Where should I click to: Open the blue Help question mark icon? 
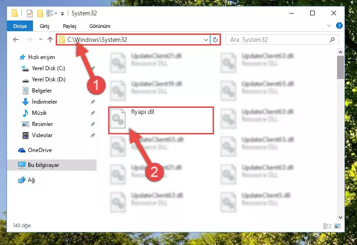coord(339,26)
